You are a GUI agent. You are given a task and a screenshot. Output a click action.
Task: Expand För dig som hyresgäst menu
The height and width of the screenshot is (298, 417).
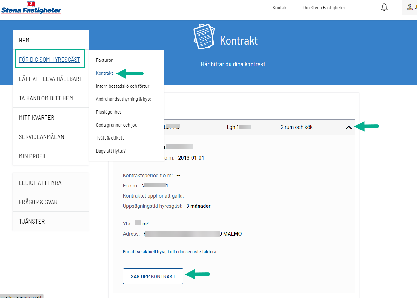(50, 60)
